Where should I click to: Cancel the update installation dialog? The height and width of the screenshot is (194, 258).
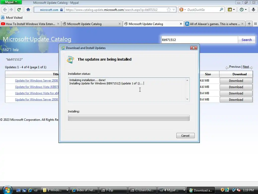click(x=185, y=136)
